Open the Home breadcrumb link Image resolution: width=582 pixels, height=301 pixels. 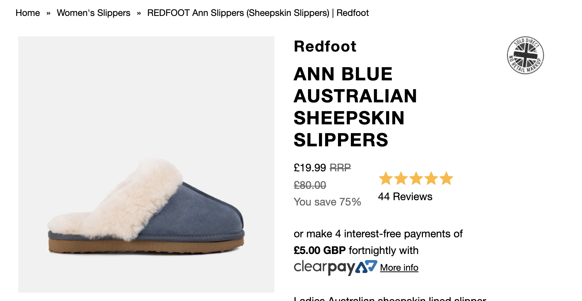pos(28,13)
